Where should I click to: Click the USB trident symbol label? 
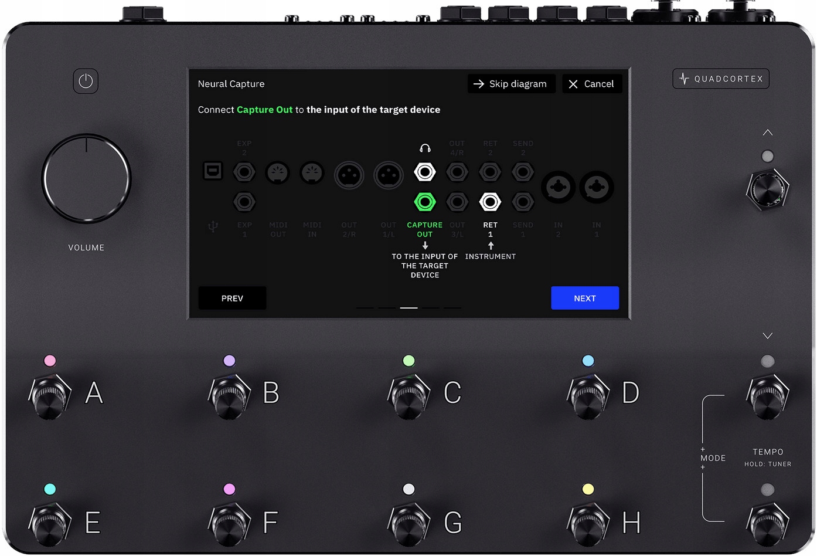click(x=213, y=226)
